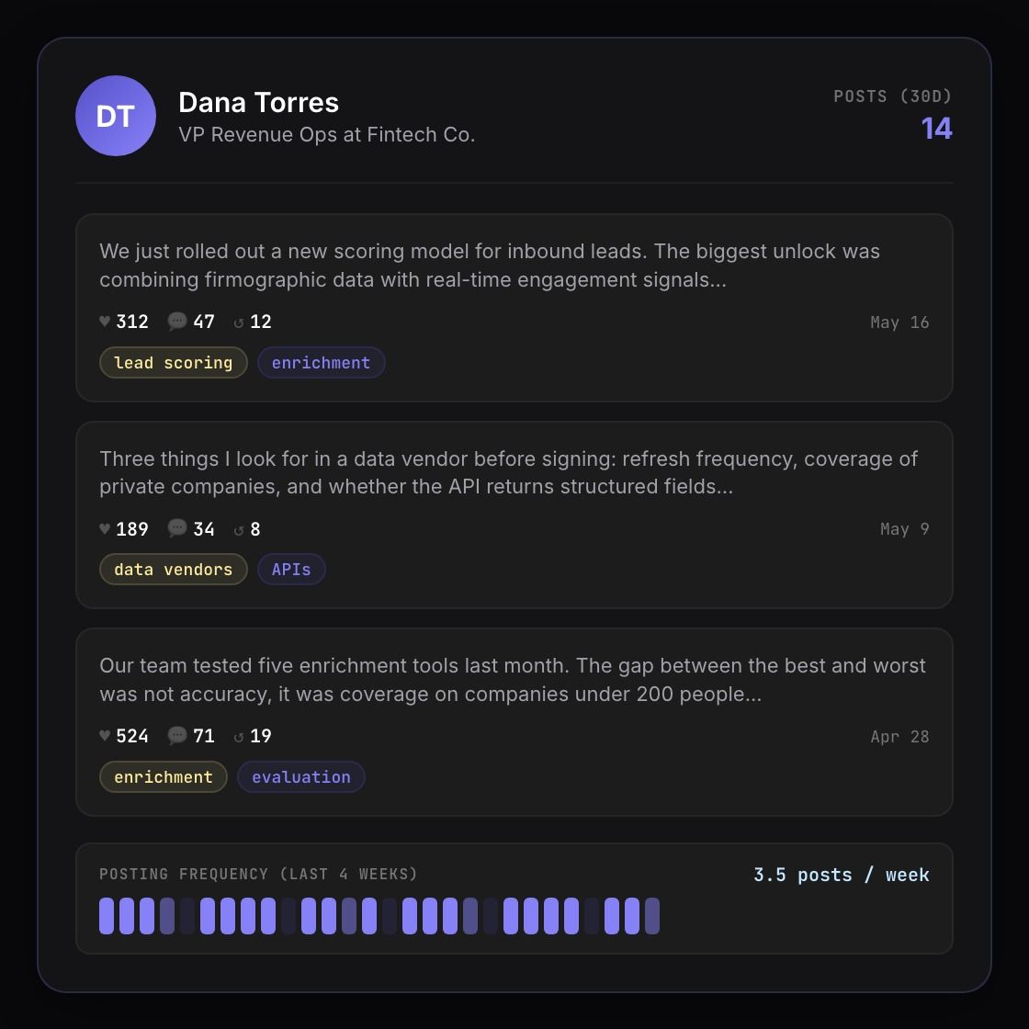Open the Dana Torres profile name
This screenshot has width=1029, height=1029.
[x=258, y=102]
